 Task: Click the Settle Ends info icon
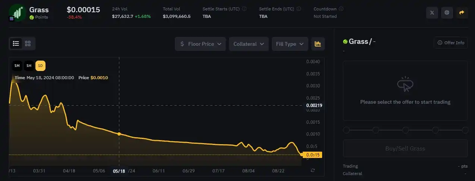click(299, 9)
